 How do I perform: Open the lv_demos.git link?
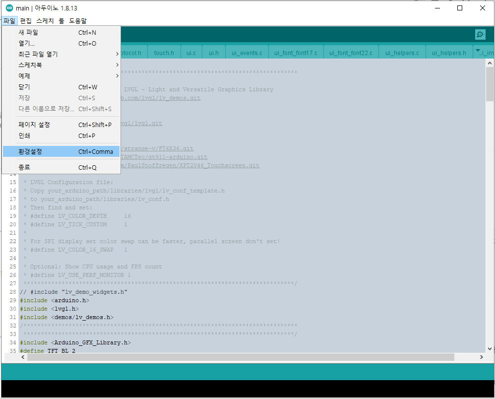(161, 98)
